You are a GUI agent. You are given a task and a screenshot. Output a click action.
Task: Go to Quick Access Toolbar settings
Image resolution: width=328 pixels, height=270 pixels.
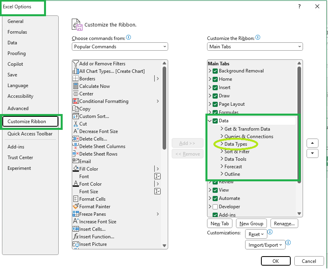click(x=30, y=134)
